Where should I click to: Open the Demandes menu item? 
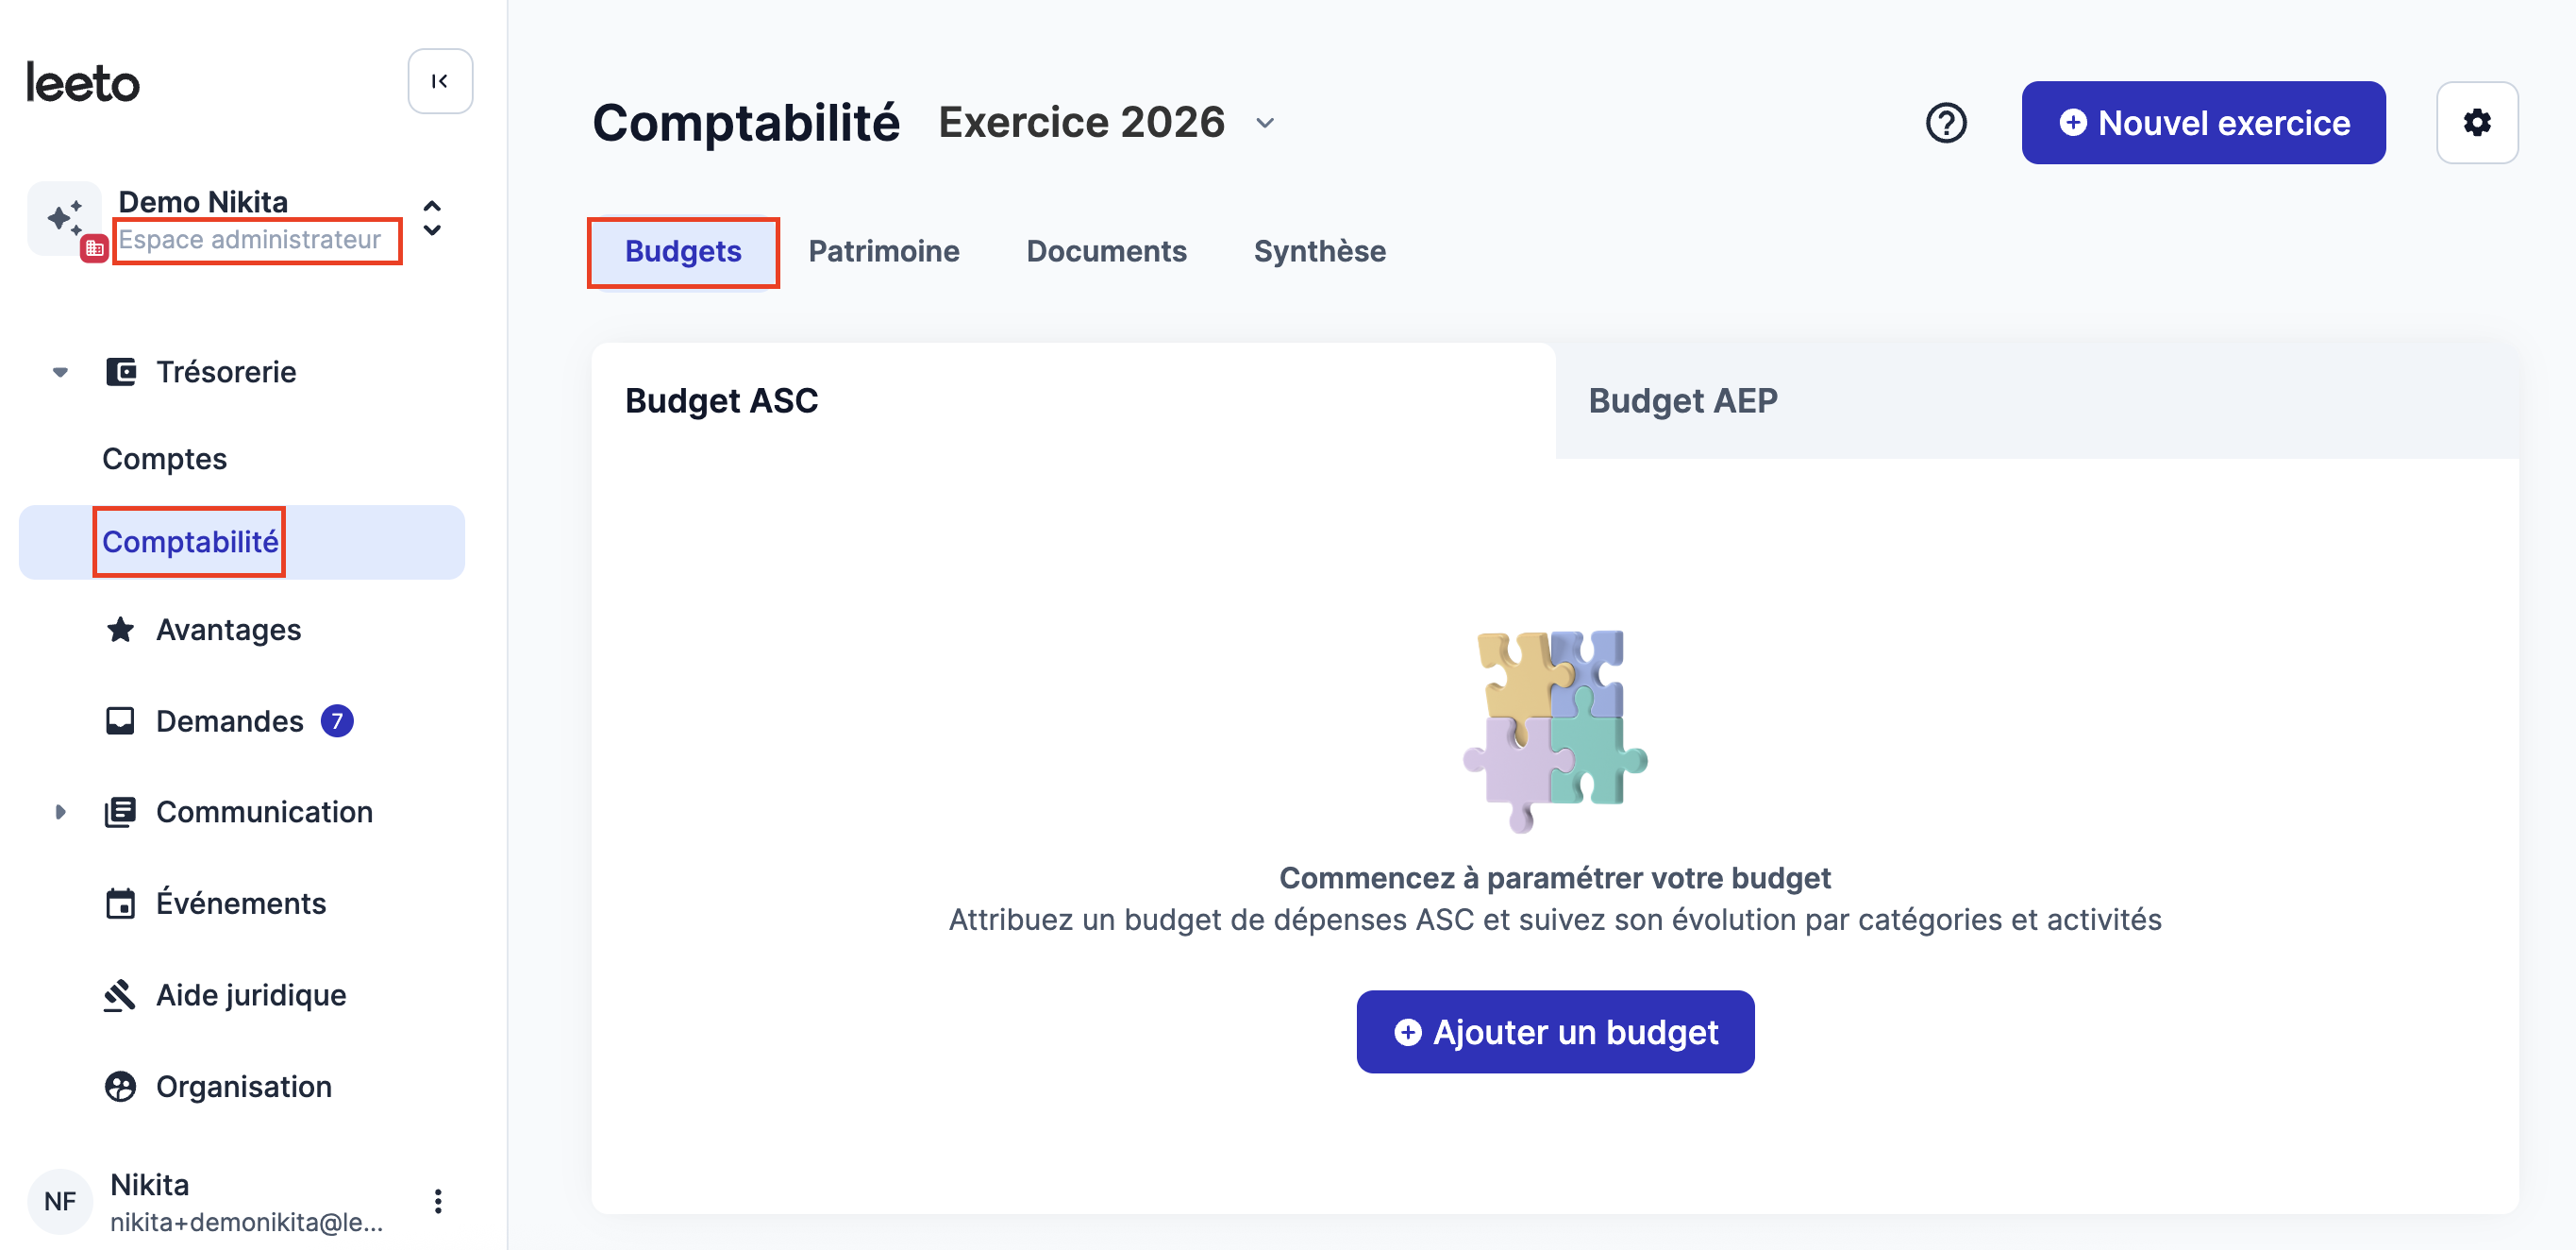(x=230, y=721)
